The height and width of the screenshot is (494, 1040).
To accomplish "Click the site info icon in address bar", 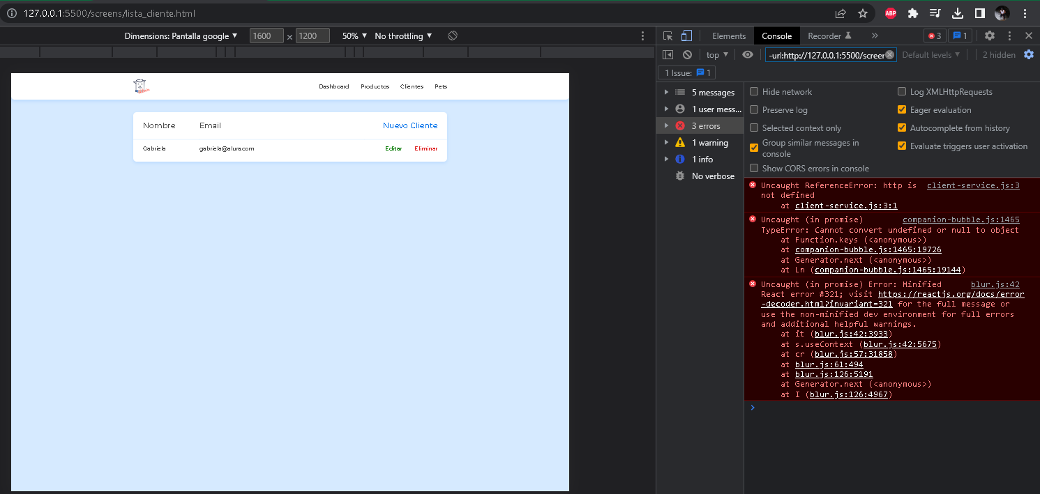I will (x=12, y=13).
